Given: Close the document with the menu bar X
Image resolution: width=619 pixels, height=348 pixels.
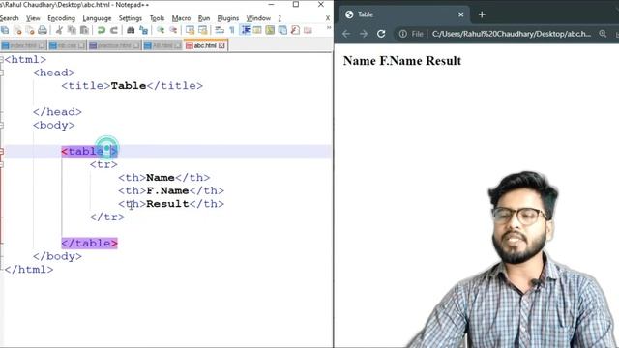Looking at the screenshot, I should click(x=328, y=18).
